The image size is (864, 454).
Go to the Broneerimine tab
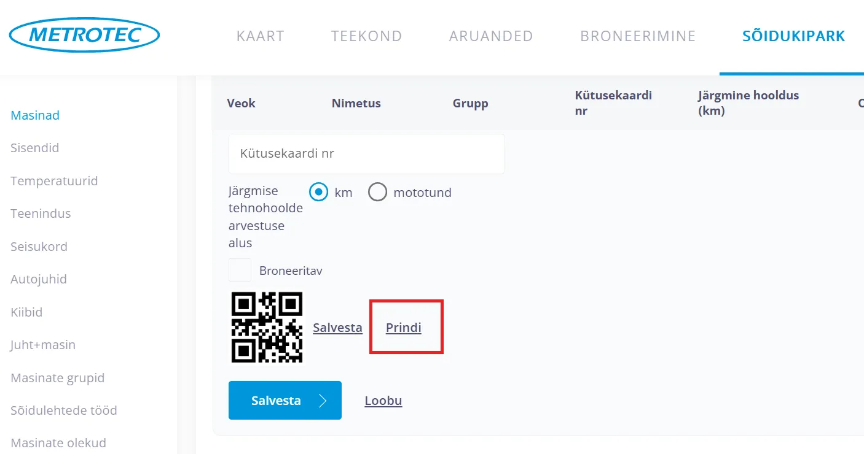pyautogui.click(x=638, y=36)
